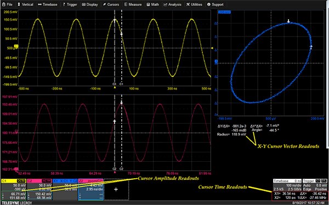Click the 151.68 mV cursor readout in C1 box

tap(18, 198)
